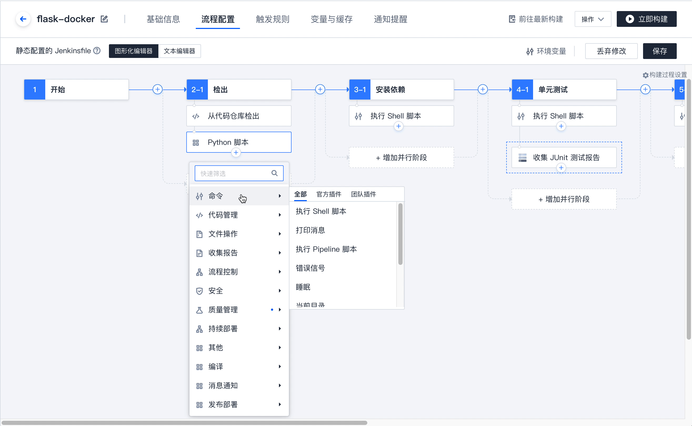
Task: Expand the 流程控制 submenu arrow
Action: click(x=279, y=272)
